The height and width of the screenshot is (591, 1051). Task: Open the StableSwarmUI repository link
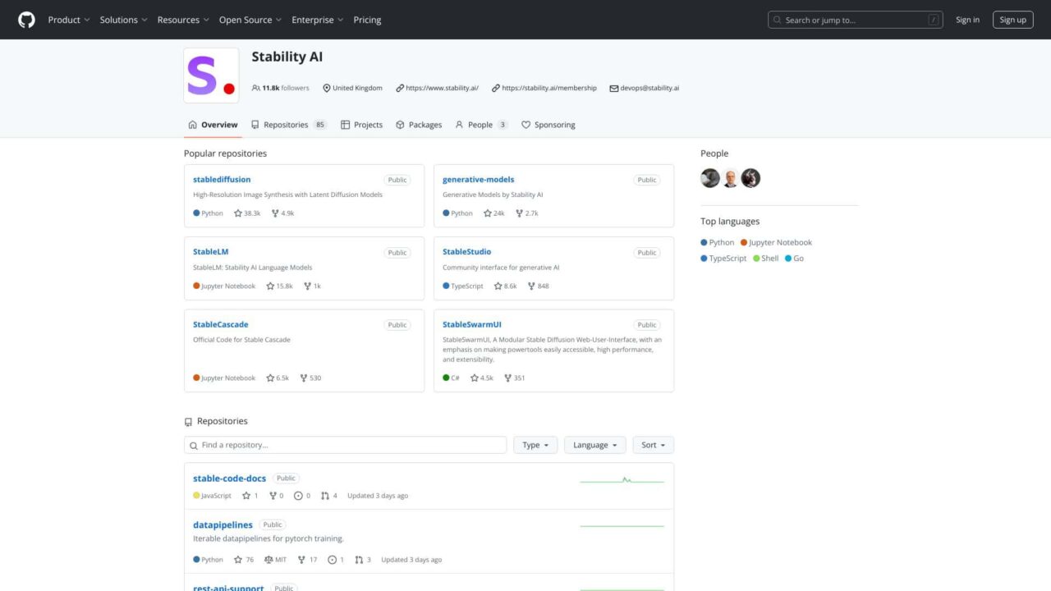pos(472,324)
